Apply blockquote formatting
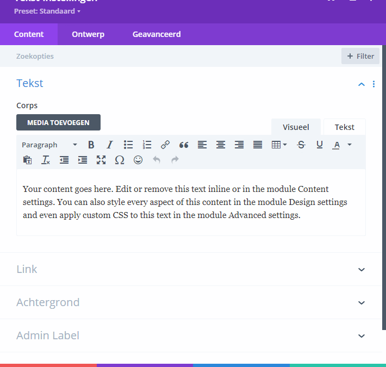 pyautogui.click(x=184, y=145)
